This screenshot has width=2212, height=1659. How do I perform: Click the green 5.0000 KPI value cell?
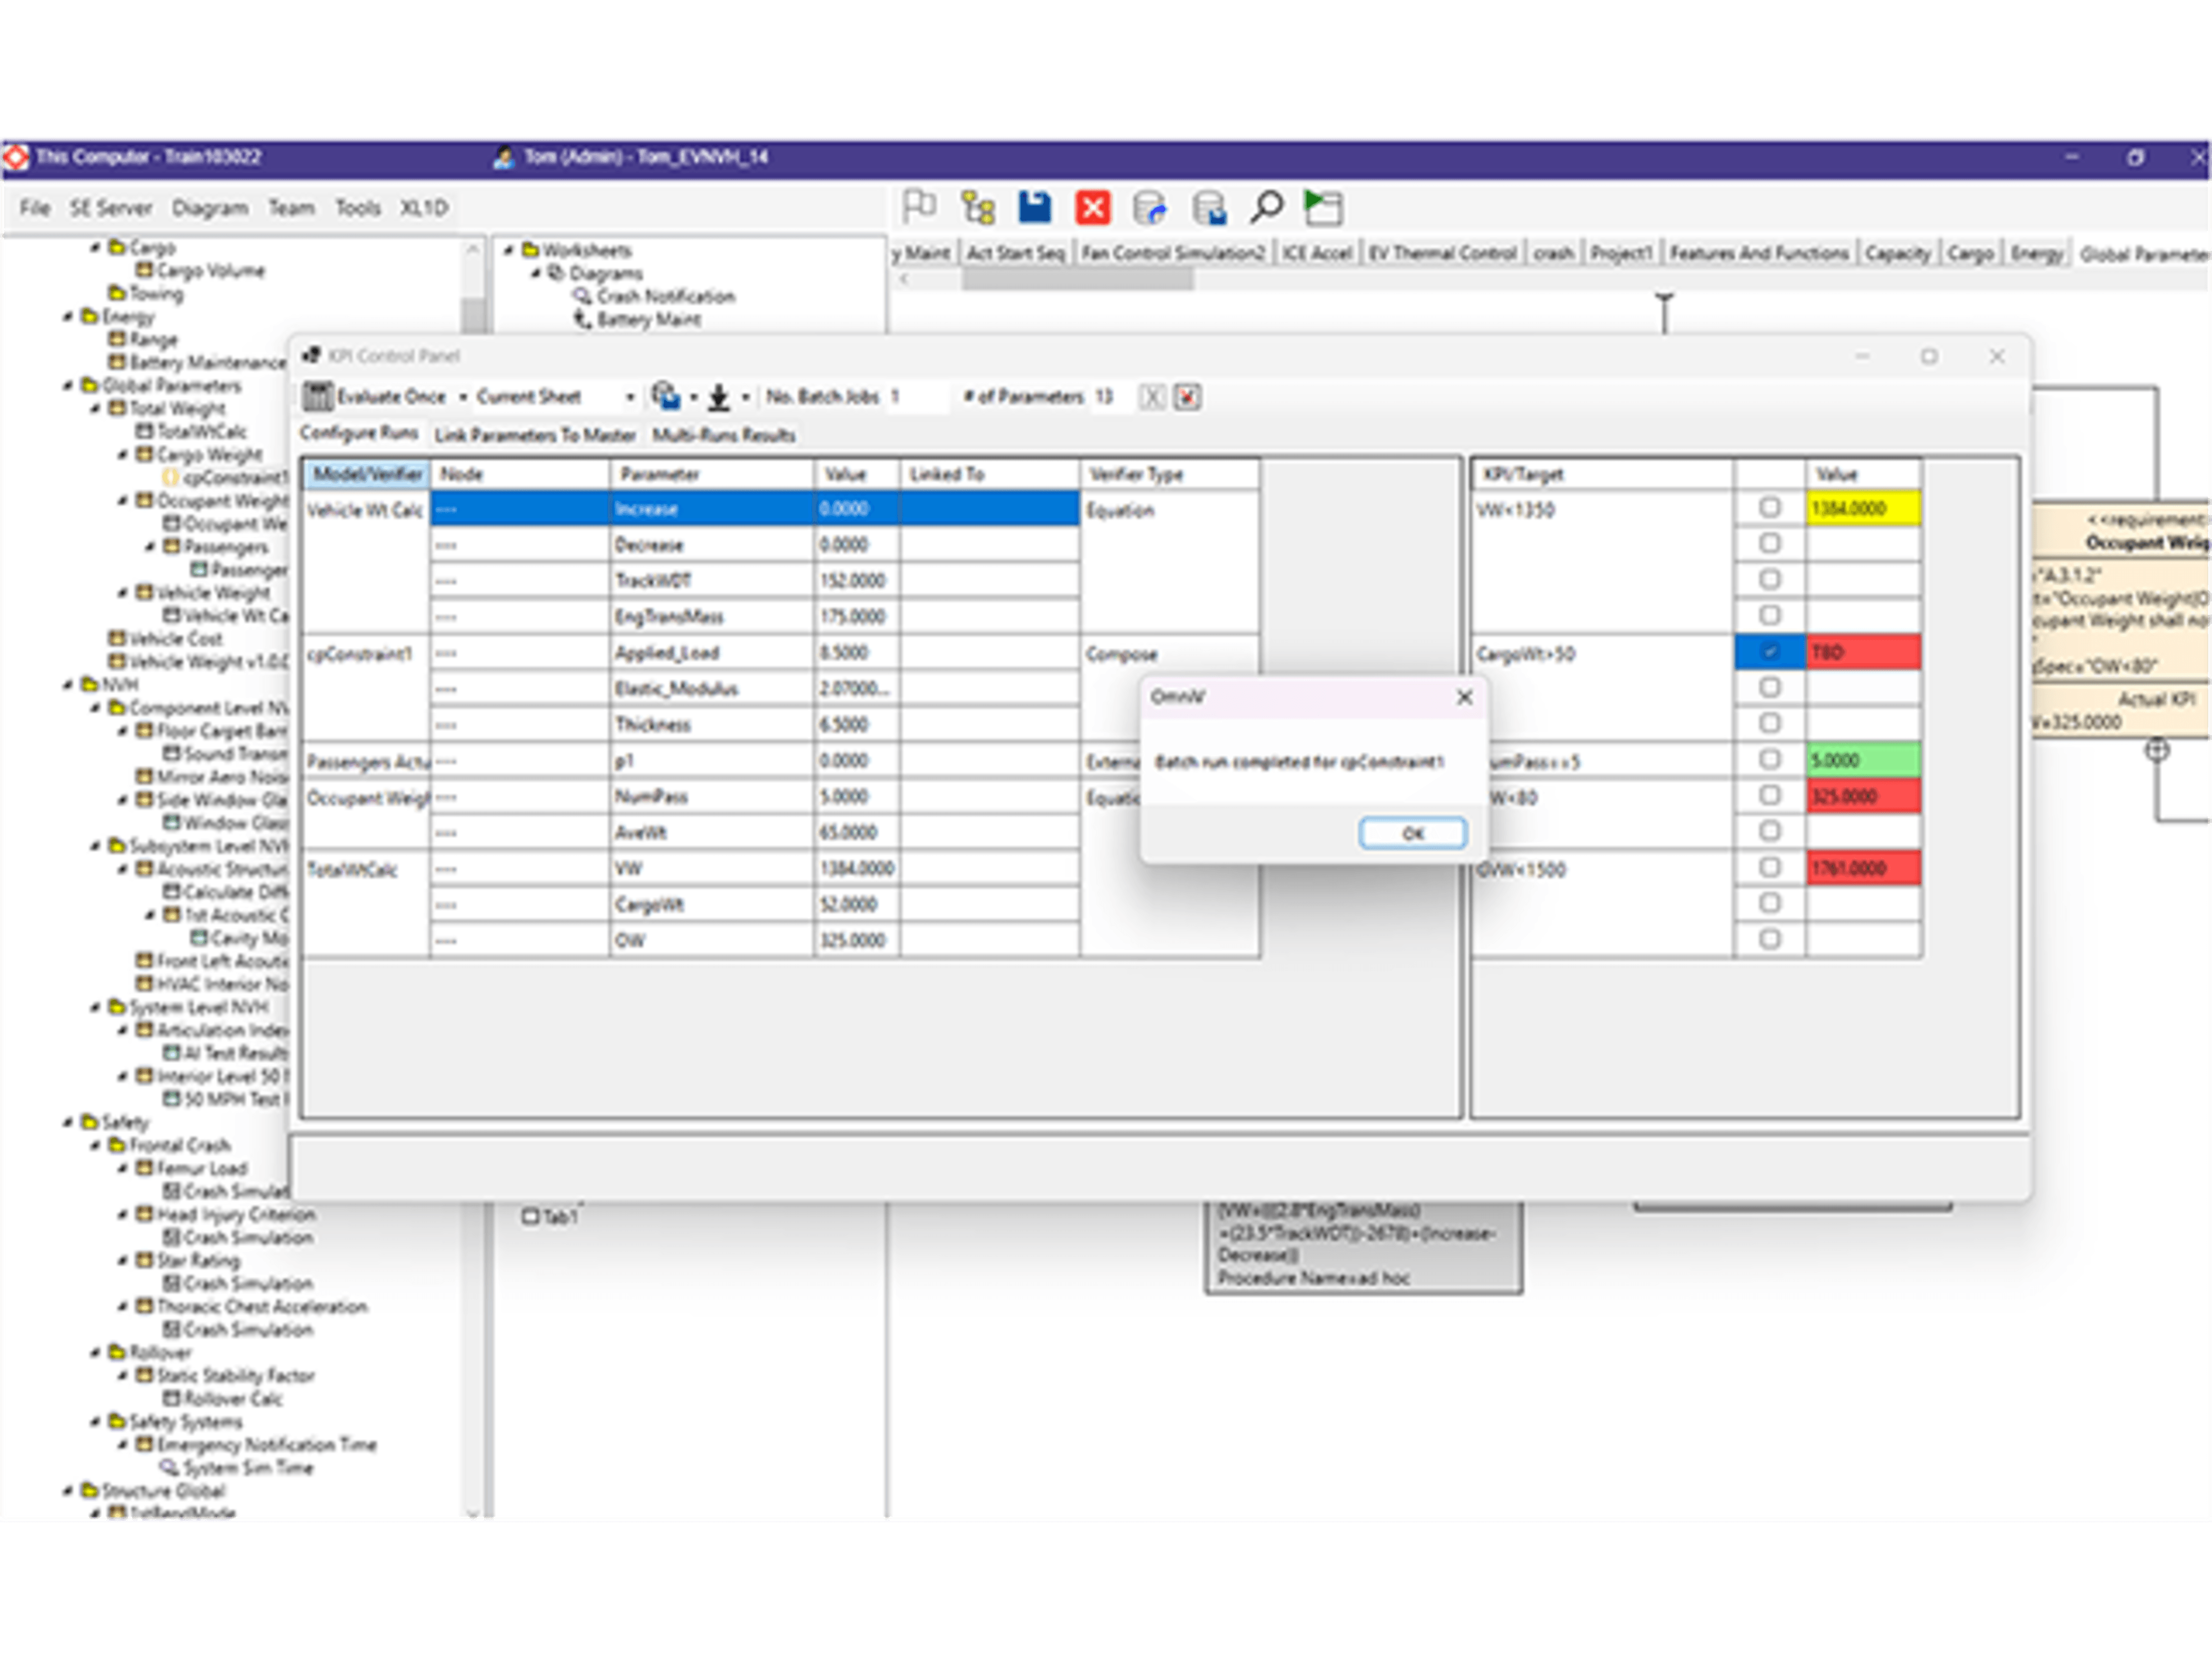[1863, 760]
